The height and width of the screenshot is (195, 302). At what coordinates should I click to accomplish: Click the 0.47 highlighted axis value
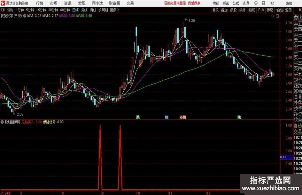(286, 157)
